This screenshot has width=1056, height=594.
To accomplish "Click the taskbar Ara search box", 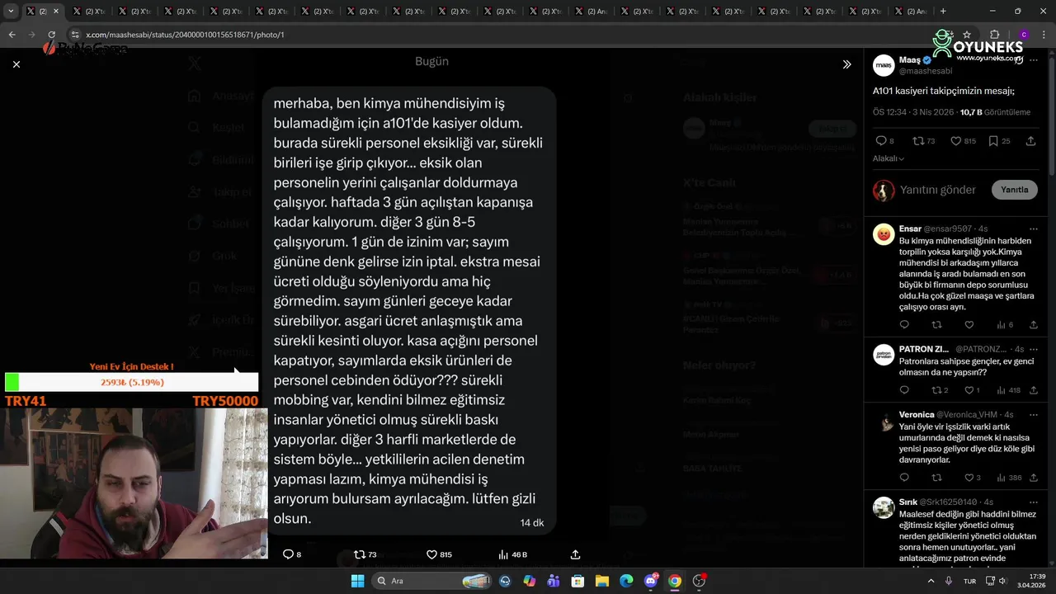I will (431, 581).
